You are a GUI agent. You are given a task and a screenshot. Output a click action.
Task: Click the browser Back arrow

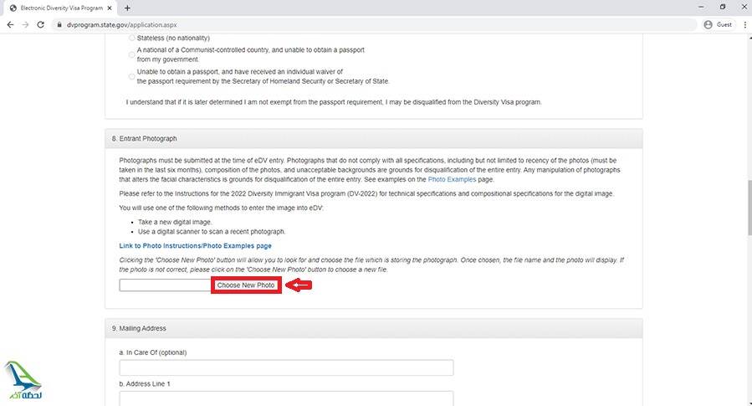coord(9,24)
